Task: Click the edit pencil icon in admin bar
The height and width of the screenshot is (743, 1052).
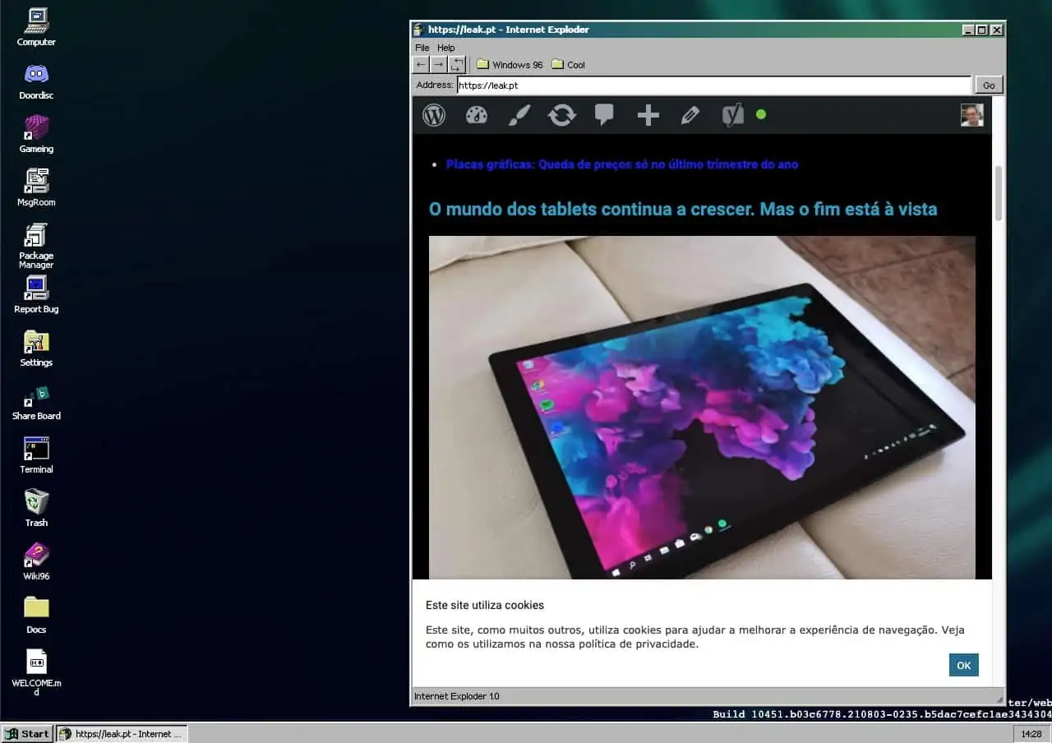Action: (690, 115)
